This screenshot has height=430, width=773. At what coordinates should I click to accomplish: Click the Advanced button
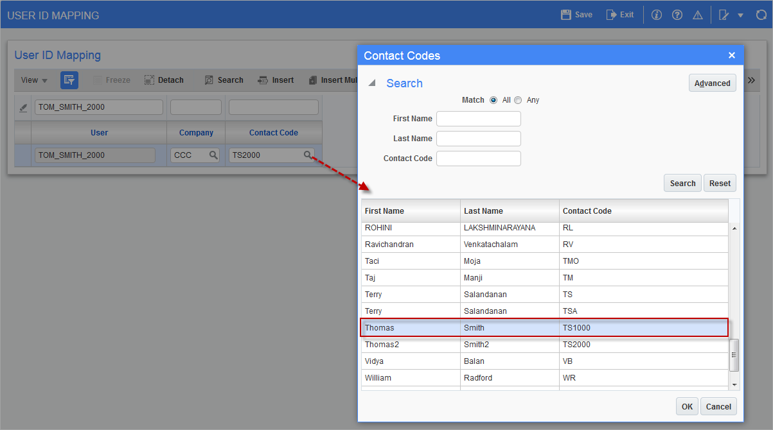pos(713,83)
